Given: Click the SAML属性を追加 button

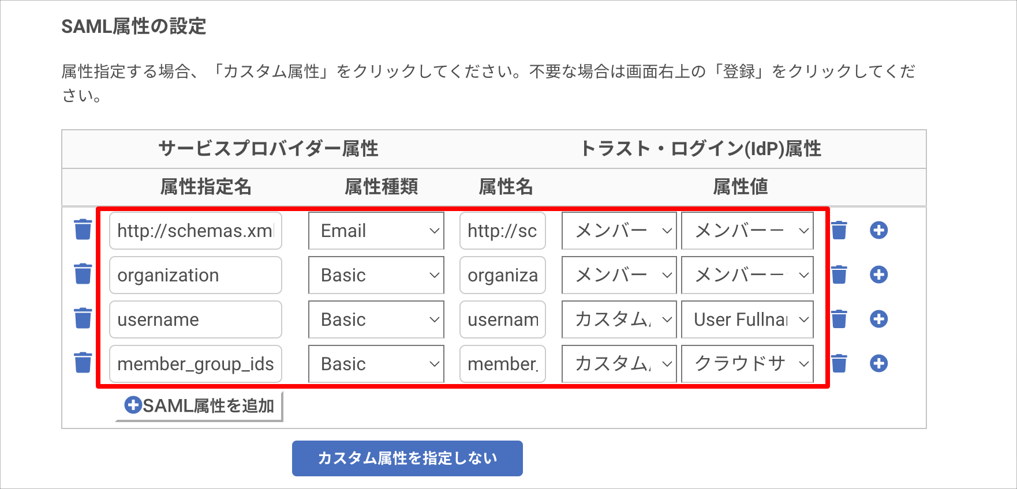Looking at the screenshot, I should tap(199, 406).
